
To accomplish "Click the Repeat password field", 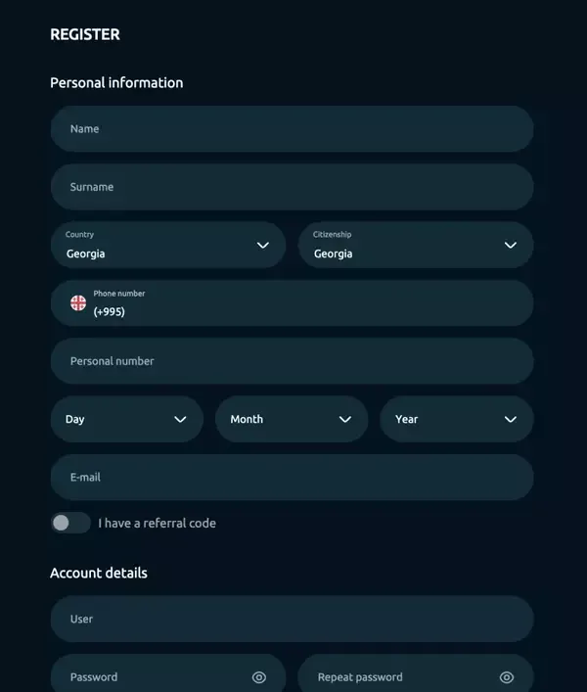I will coord(401,677).
